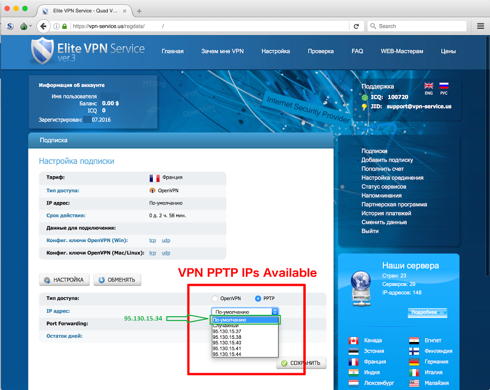Screen dimensions: 490x390
Task: Close the Elite VPN Service tab
Action: point(125,11)
